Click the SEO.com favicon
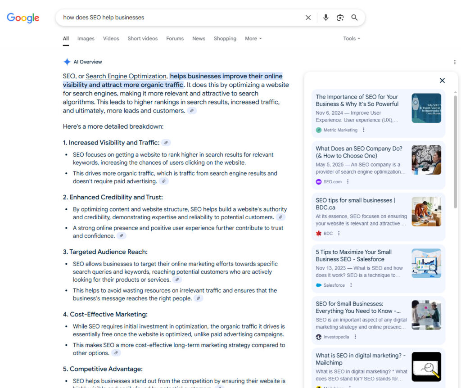 (x=318, y=182)
